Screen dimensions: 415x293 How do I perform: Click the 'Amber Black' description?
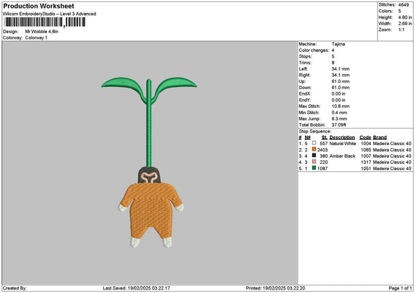point(342,156)
